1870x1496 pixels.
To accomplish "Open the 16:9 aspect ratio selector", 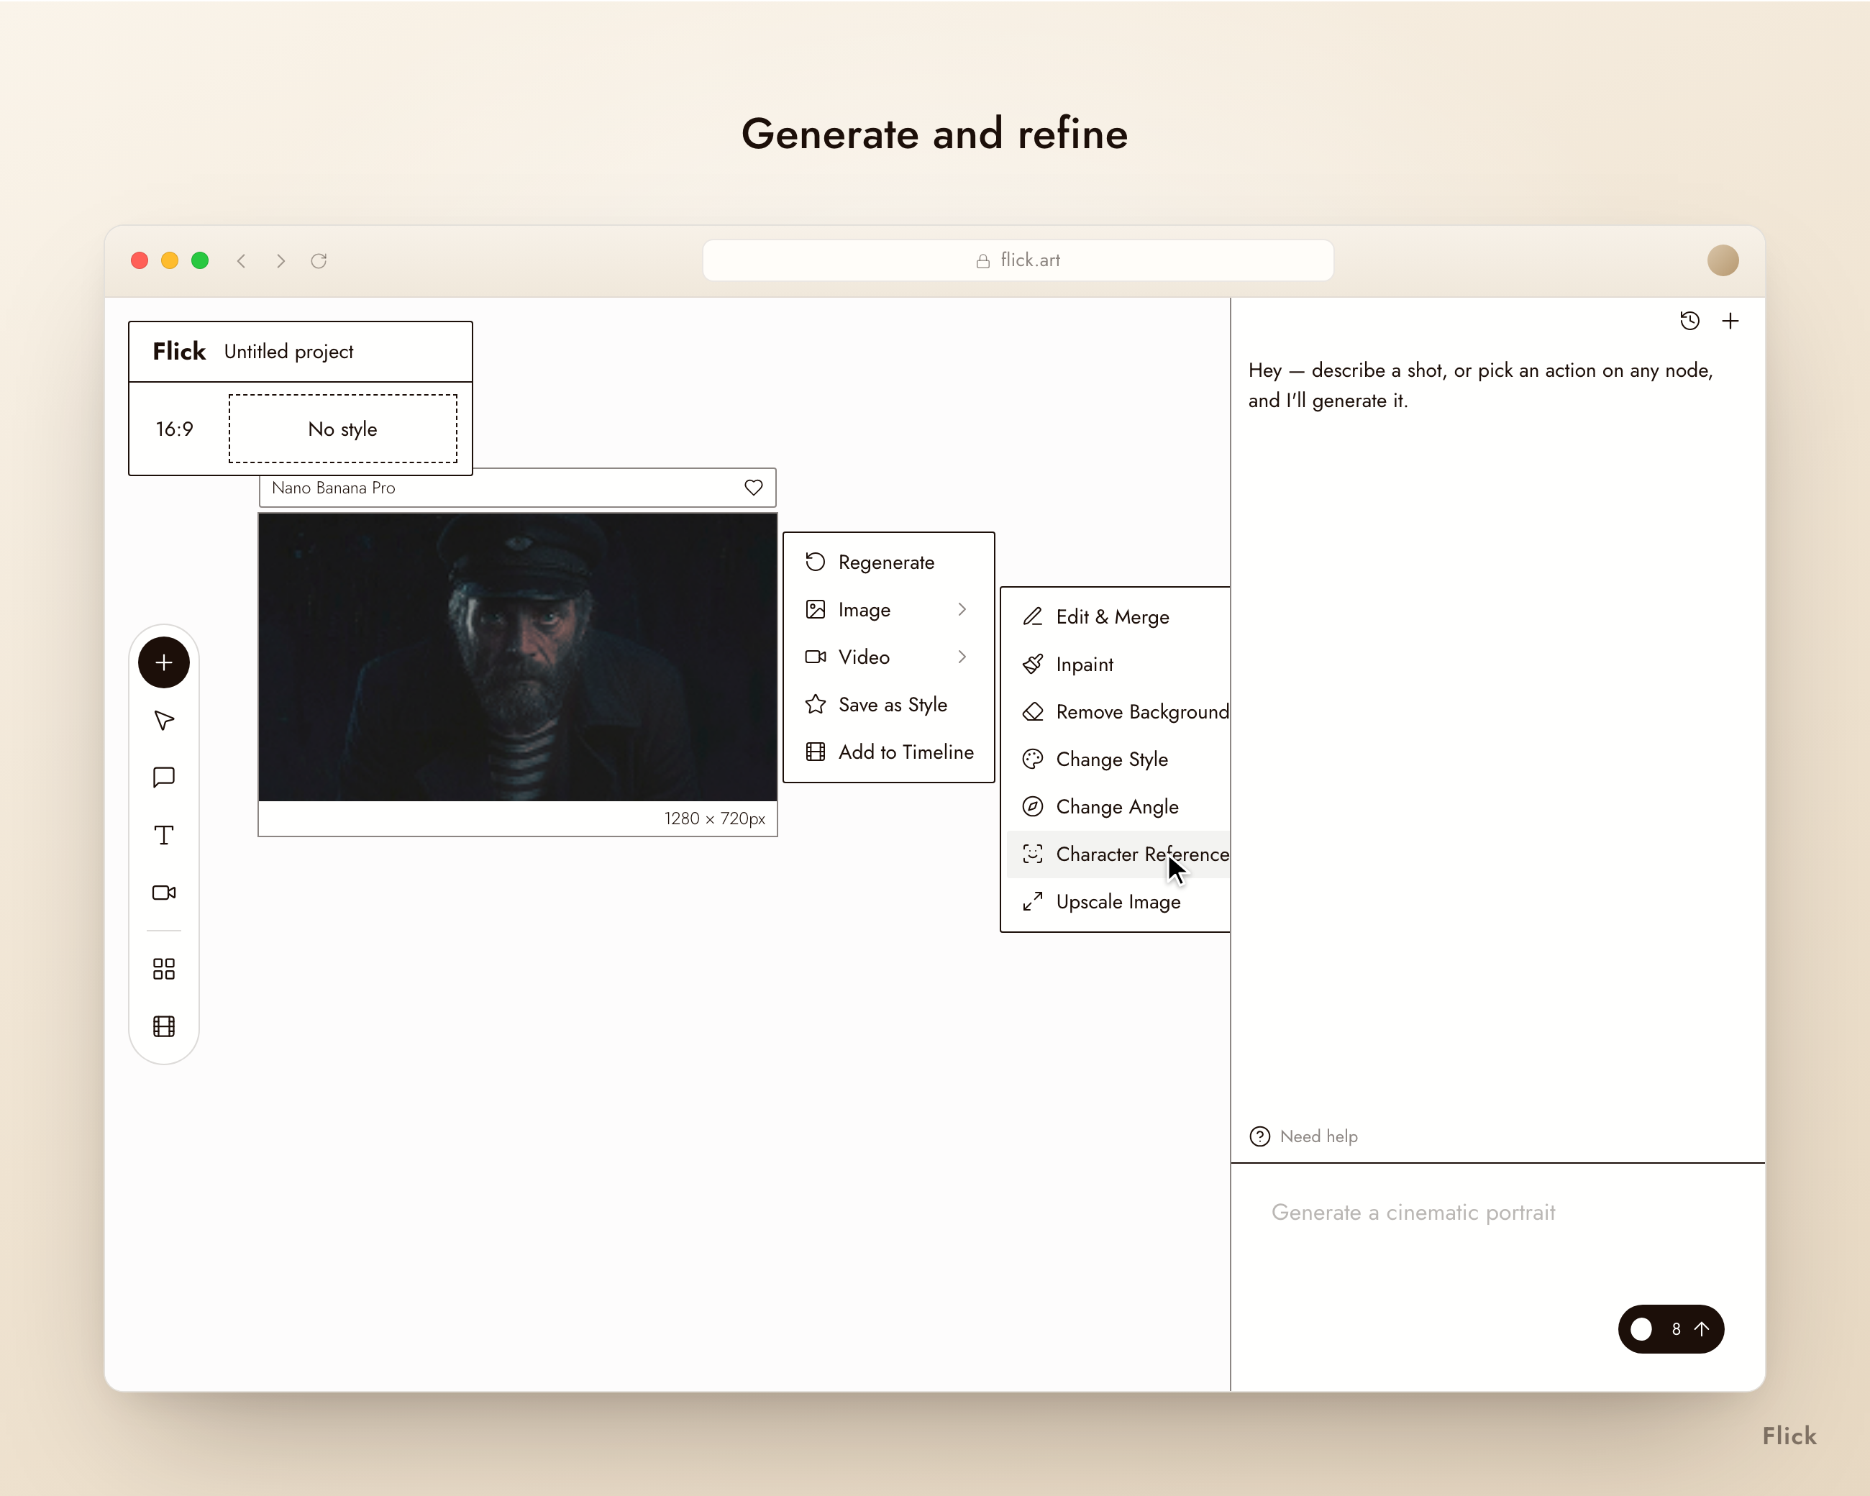I will (174, 429).
